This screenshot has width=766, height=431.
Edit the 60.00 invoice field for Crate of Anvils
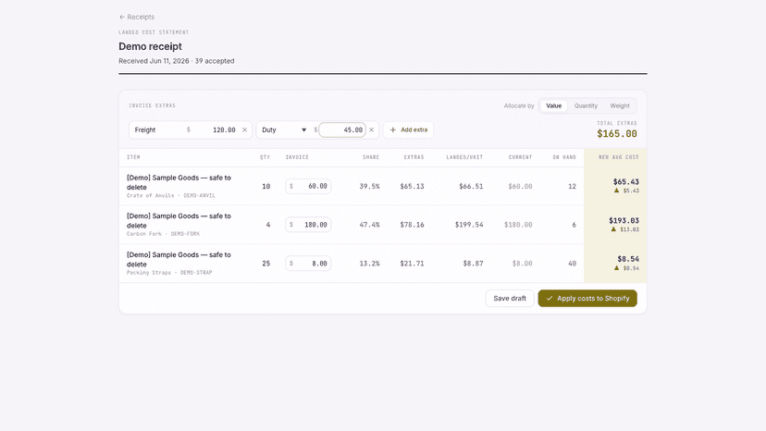[x=308, y=186]
